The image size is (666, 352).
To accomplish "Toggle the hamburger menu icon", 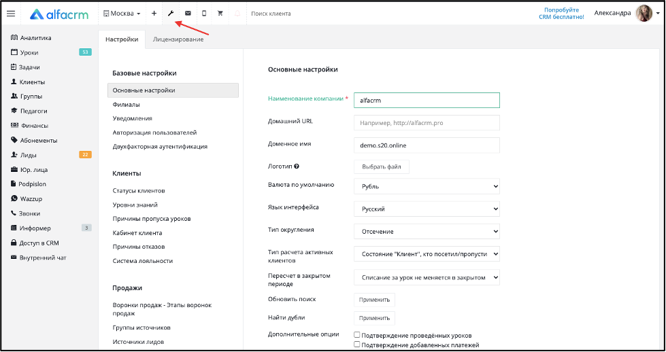I will [11, 14].
